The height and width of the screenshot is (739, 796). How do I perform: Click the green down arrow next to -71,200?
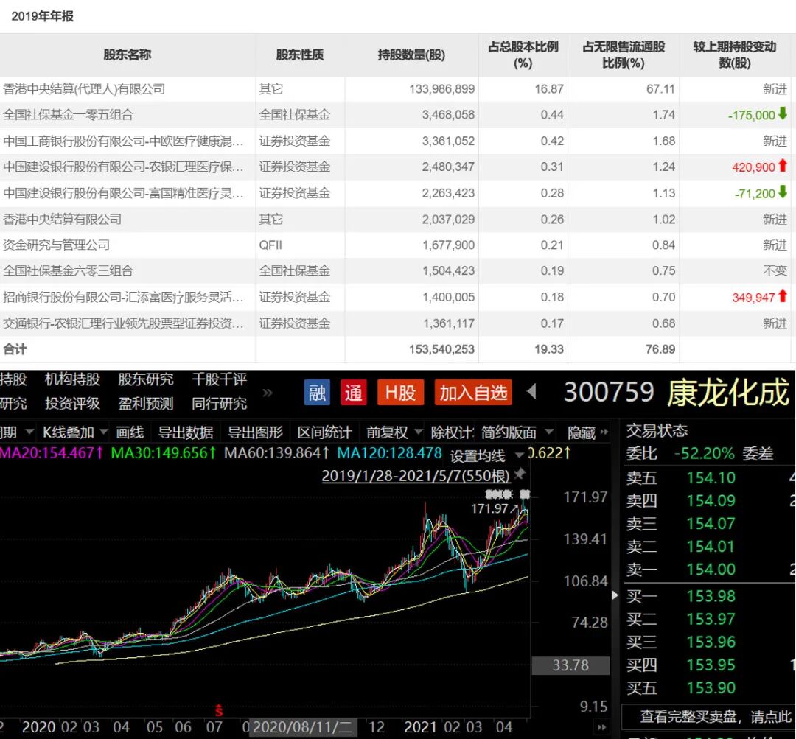click(782, 192)
